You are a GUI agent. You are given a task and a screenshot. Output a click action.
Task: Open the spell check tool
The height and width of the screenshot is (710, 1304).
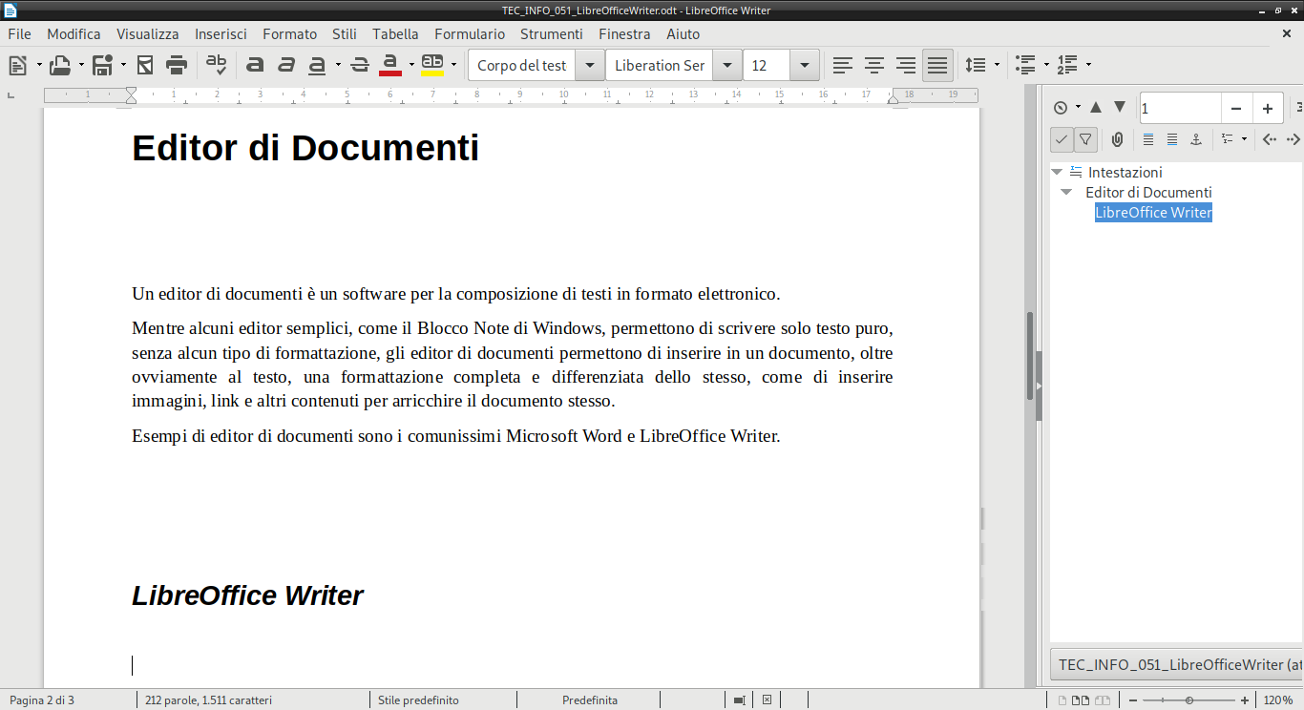click(217, 65)
